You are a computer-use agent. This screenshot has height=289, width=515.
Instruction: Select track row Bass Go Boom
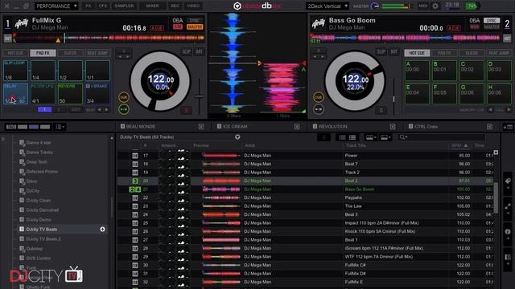[306, 189]
